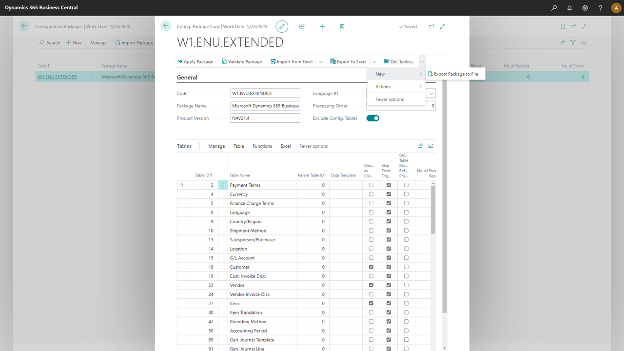Image resolution: width=624 pixels, height=351 pixels.
Task: Open card in new window icon
Action: coord(431,26)
